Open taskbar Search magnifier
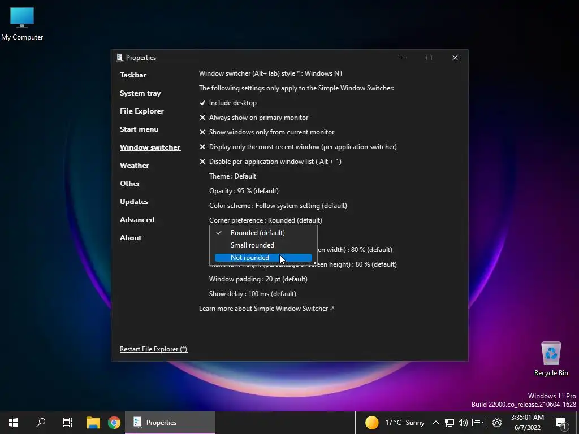The width and height of the screenshot is (579, 434). click(41, 423)
